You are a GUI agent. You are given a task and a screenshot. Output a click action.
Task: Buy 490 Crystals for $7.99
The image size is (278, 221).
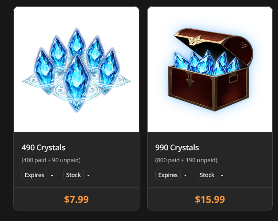pos(76,199)
